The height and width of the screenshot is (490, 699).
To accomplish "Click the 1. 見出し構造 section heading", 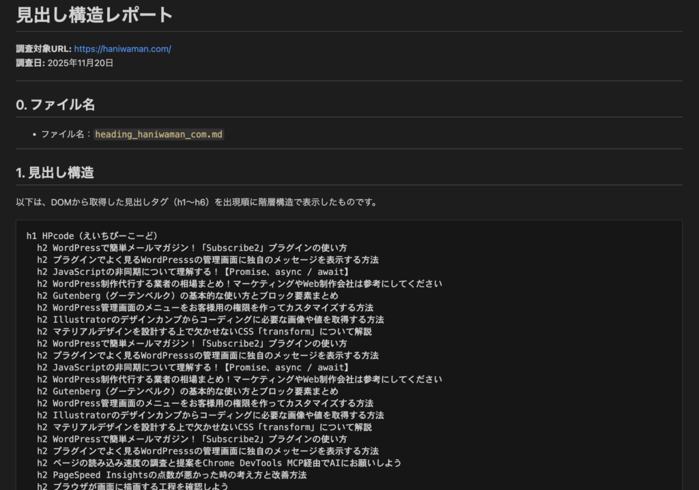I will 55,173.
